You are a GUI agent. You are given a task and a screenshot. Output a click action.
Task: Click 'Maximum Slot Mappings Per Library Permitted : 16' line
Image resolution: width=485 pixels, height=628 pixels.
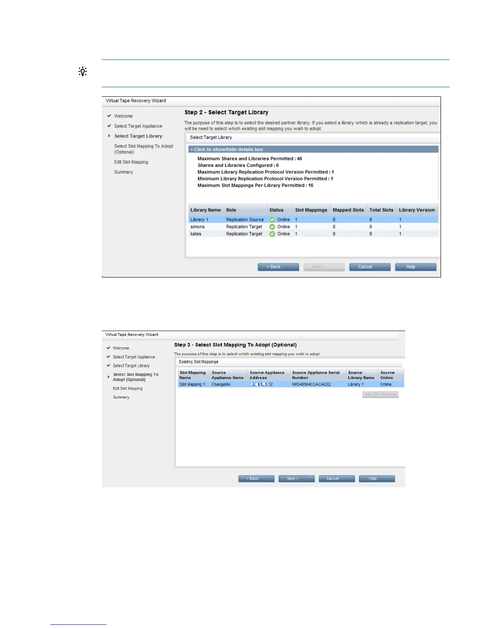pyautogui.click(x=255, y=186)
